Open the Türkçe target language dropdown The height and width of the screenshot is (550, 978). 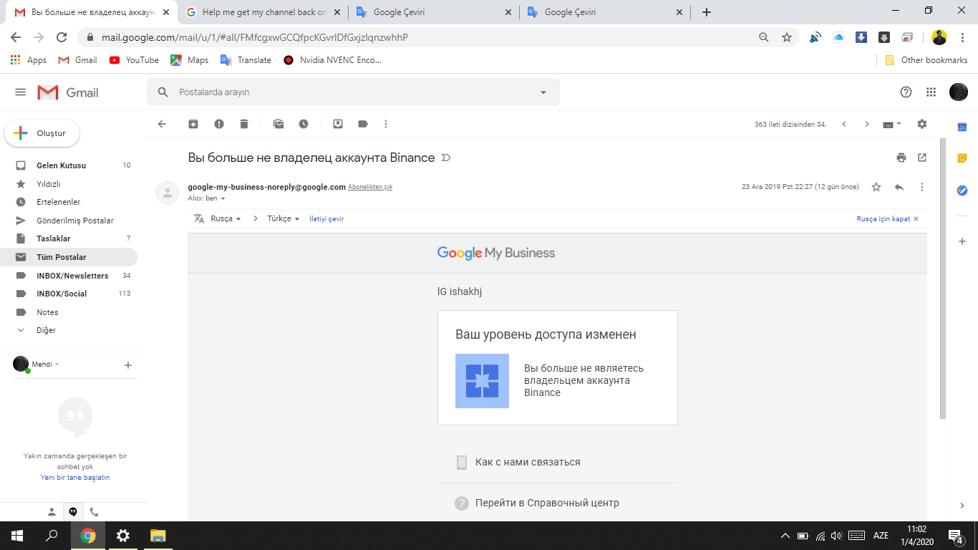click(x=284, y=218)
